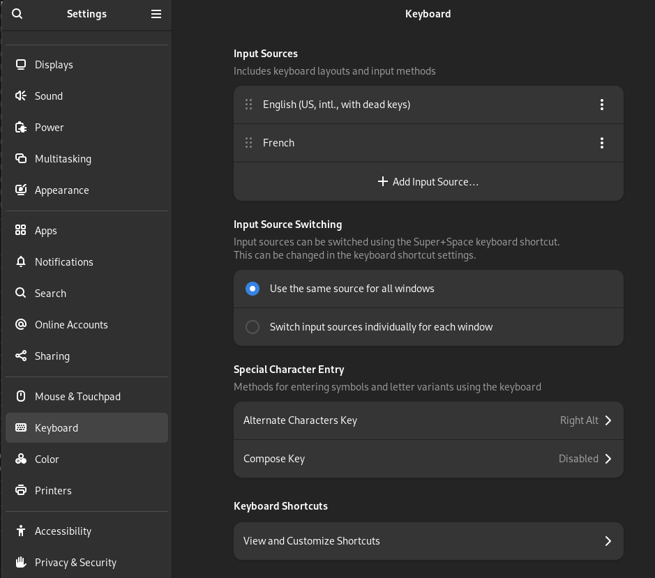
Task: Click the Displays monitor icon
Action: coord(20,65)
